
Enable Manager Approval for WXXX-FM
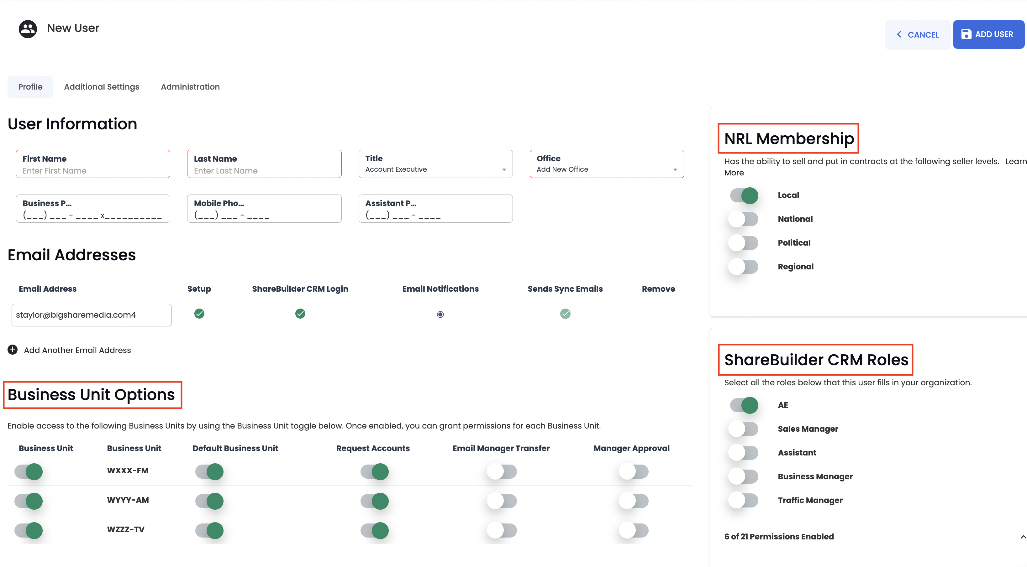634,472
